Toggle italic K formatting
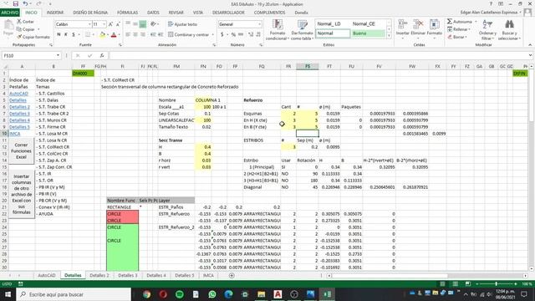 [x=66, y=34]
